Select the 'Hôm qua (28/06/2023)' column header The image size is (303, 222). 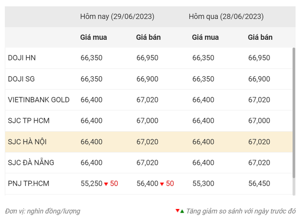pyautogui.click(x=226, y=17)
